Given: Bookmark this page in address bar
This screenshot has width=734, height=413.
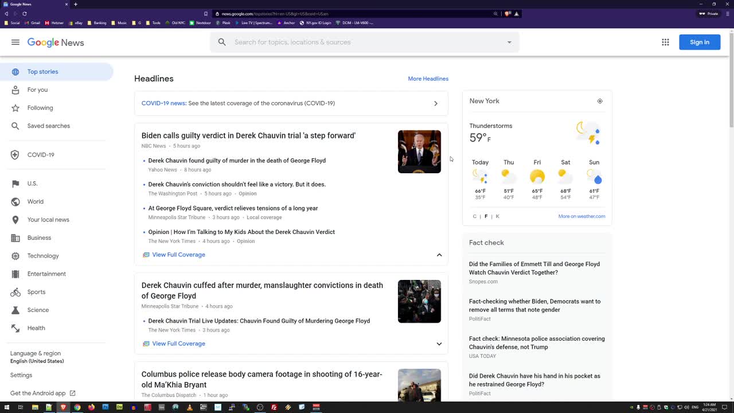Looking at the screenshot, I should coord(206,14).
